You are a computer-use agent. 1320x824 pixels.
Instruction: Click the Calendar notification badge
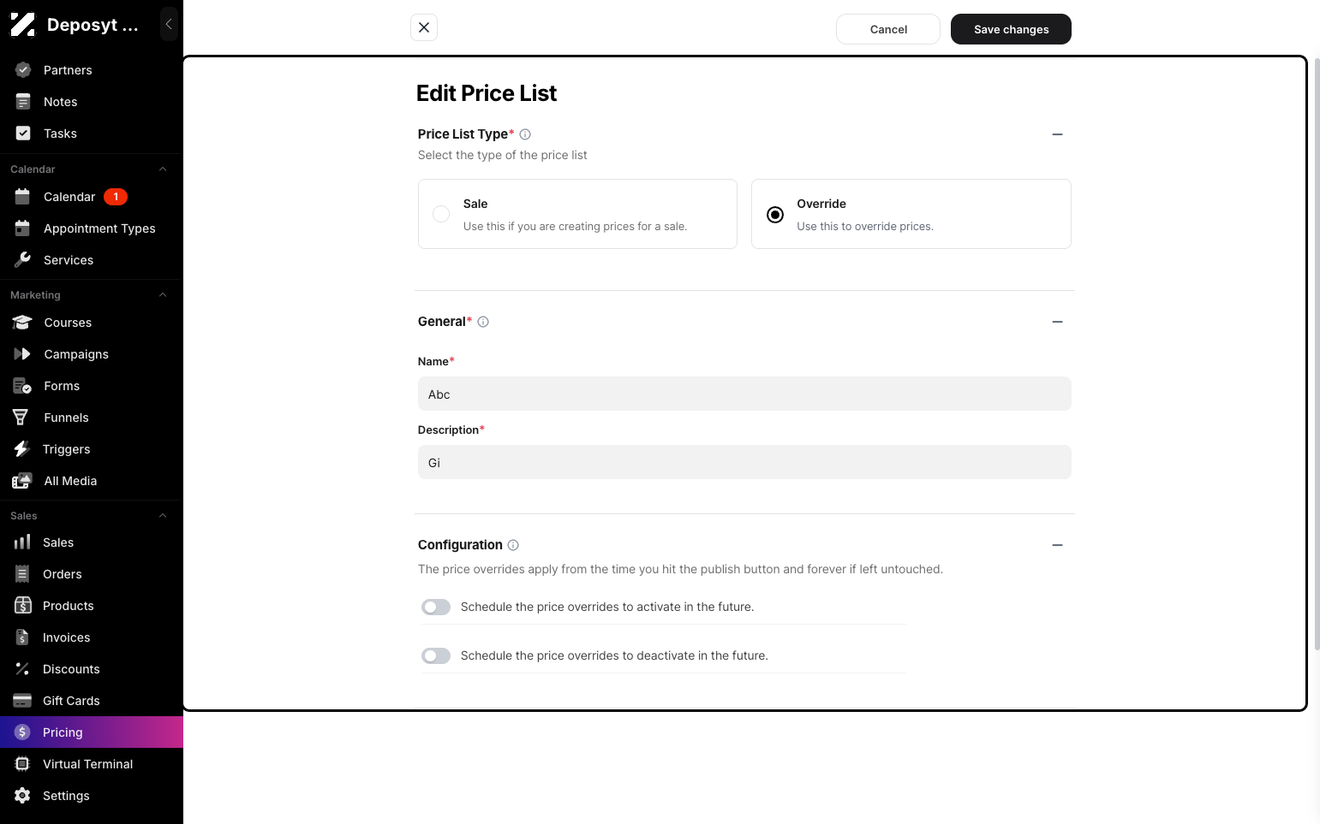pyautogui.click(x=116, y=197)
